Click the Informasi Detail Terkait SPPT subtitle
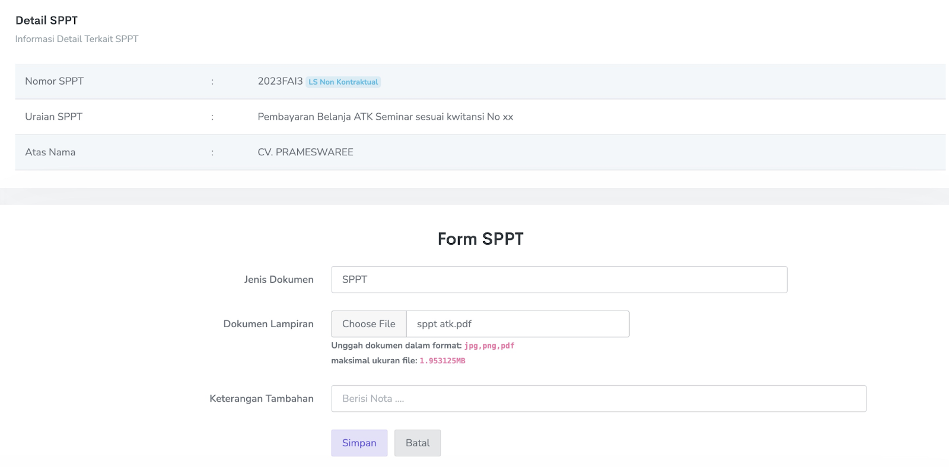949x467 pixels. coord(77,39)
